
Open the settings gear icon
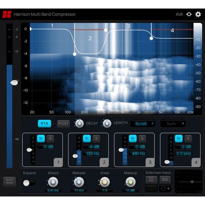[x=198, y=14]
